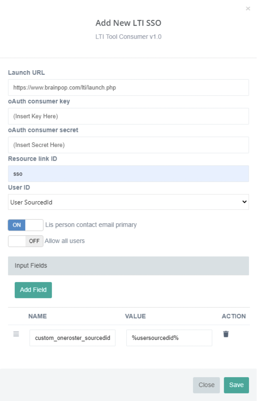Click the NAME column header
The height and width of the screenshot is (401, 257).
point(37,316)
